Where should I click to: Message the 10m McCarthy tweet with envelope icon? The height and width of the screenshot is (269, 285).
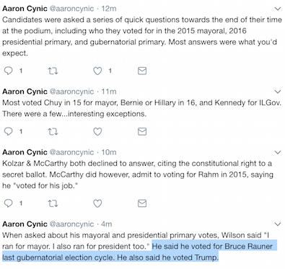tap(142, 203)
